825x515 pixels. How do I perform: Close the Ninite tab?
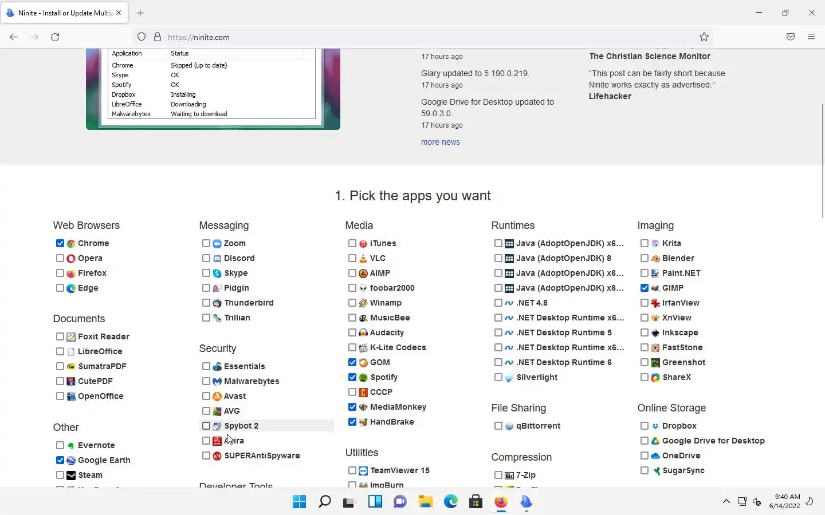[119, 13]
